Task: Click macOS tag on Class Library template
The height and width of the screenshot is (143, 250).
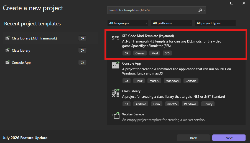Action: tap(172, 104)
